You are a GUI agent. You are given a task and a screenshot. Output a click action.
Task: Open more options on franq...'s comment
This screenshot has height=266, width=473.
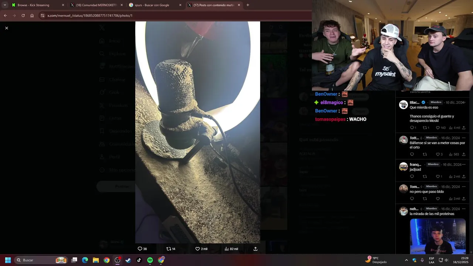click(464, 164)
